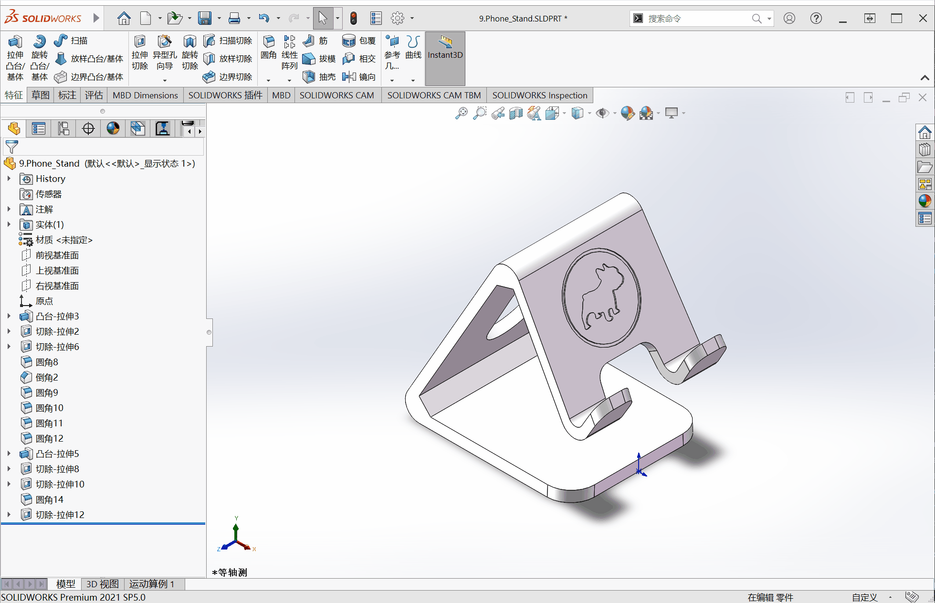
Task: Switch to the 评估 (Evaluate) tab
Action: 94,95
